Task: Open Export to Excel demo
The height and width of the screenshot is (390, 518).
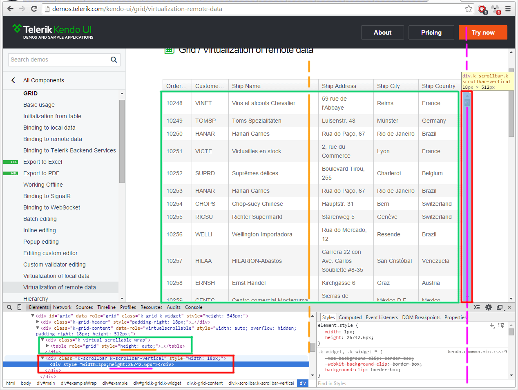Action: [43, 162]
